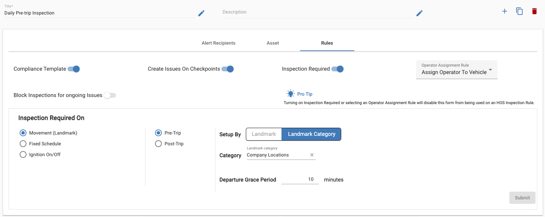Click the Submit button
This screenshot has height=217, width=545.
point(522,198)
